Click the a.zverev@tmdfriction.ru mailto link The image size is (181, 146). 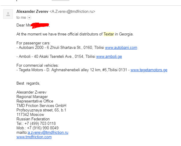point(48,133)
